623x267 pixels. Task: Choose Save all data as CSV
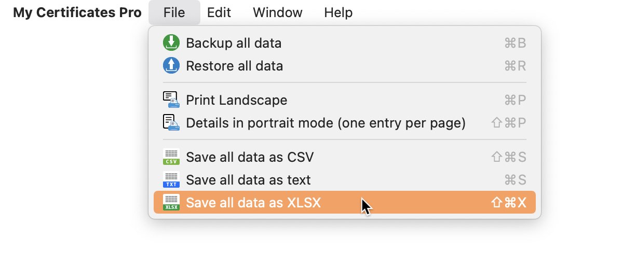tap(345, 157)
